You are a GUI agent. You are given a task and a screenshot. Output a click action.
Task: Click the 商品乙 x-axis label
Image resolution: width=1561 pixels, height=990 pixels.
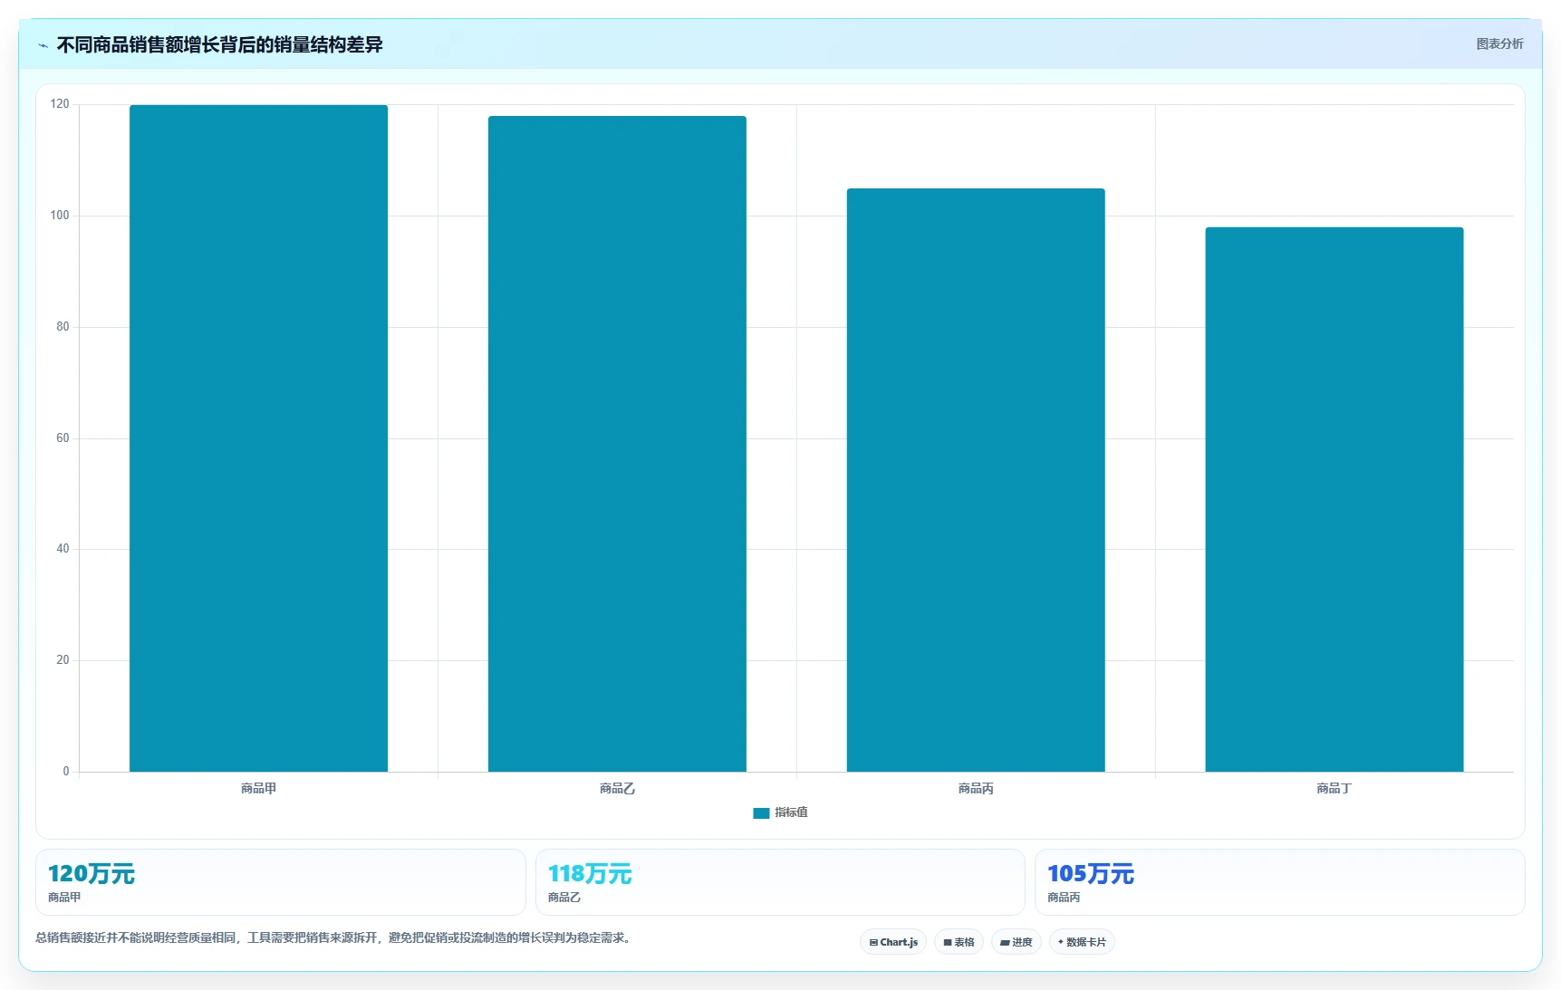[617, 789]
